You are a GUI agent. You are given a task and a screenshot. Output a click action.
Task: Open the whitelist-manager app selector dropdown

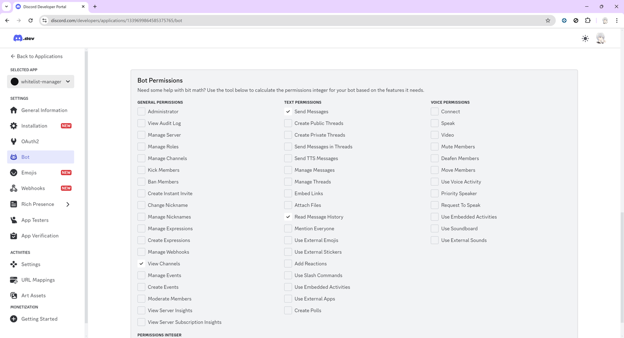pyautogui.click(x=41, y=82)
